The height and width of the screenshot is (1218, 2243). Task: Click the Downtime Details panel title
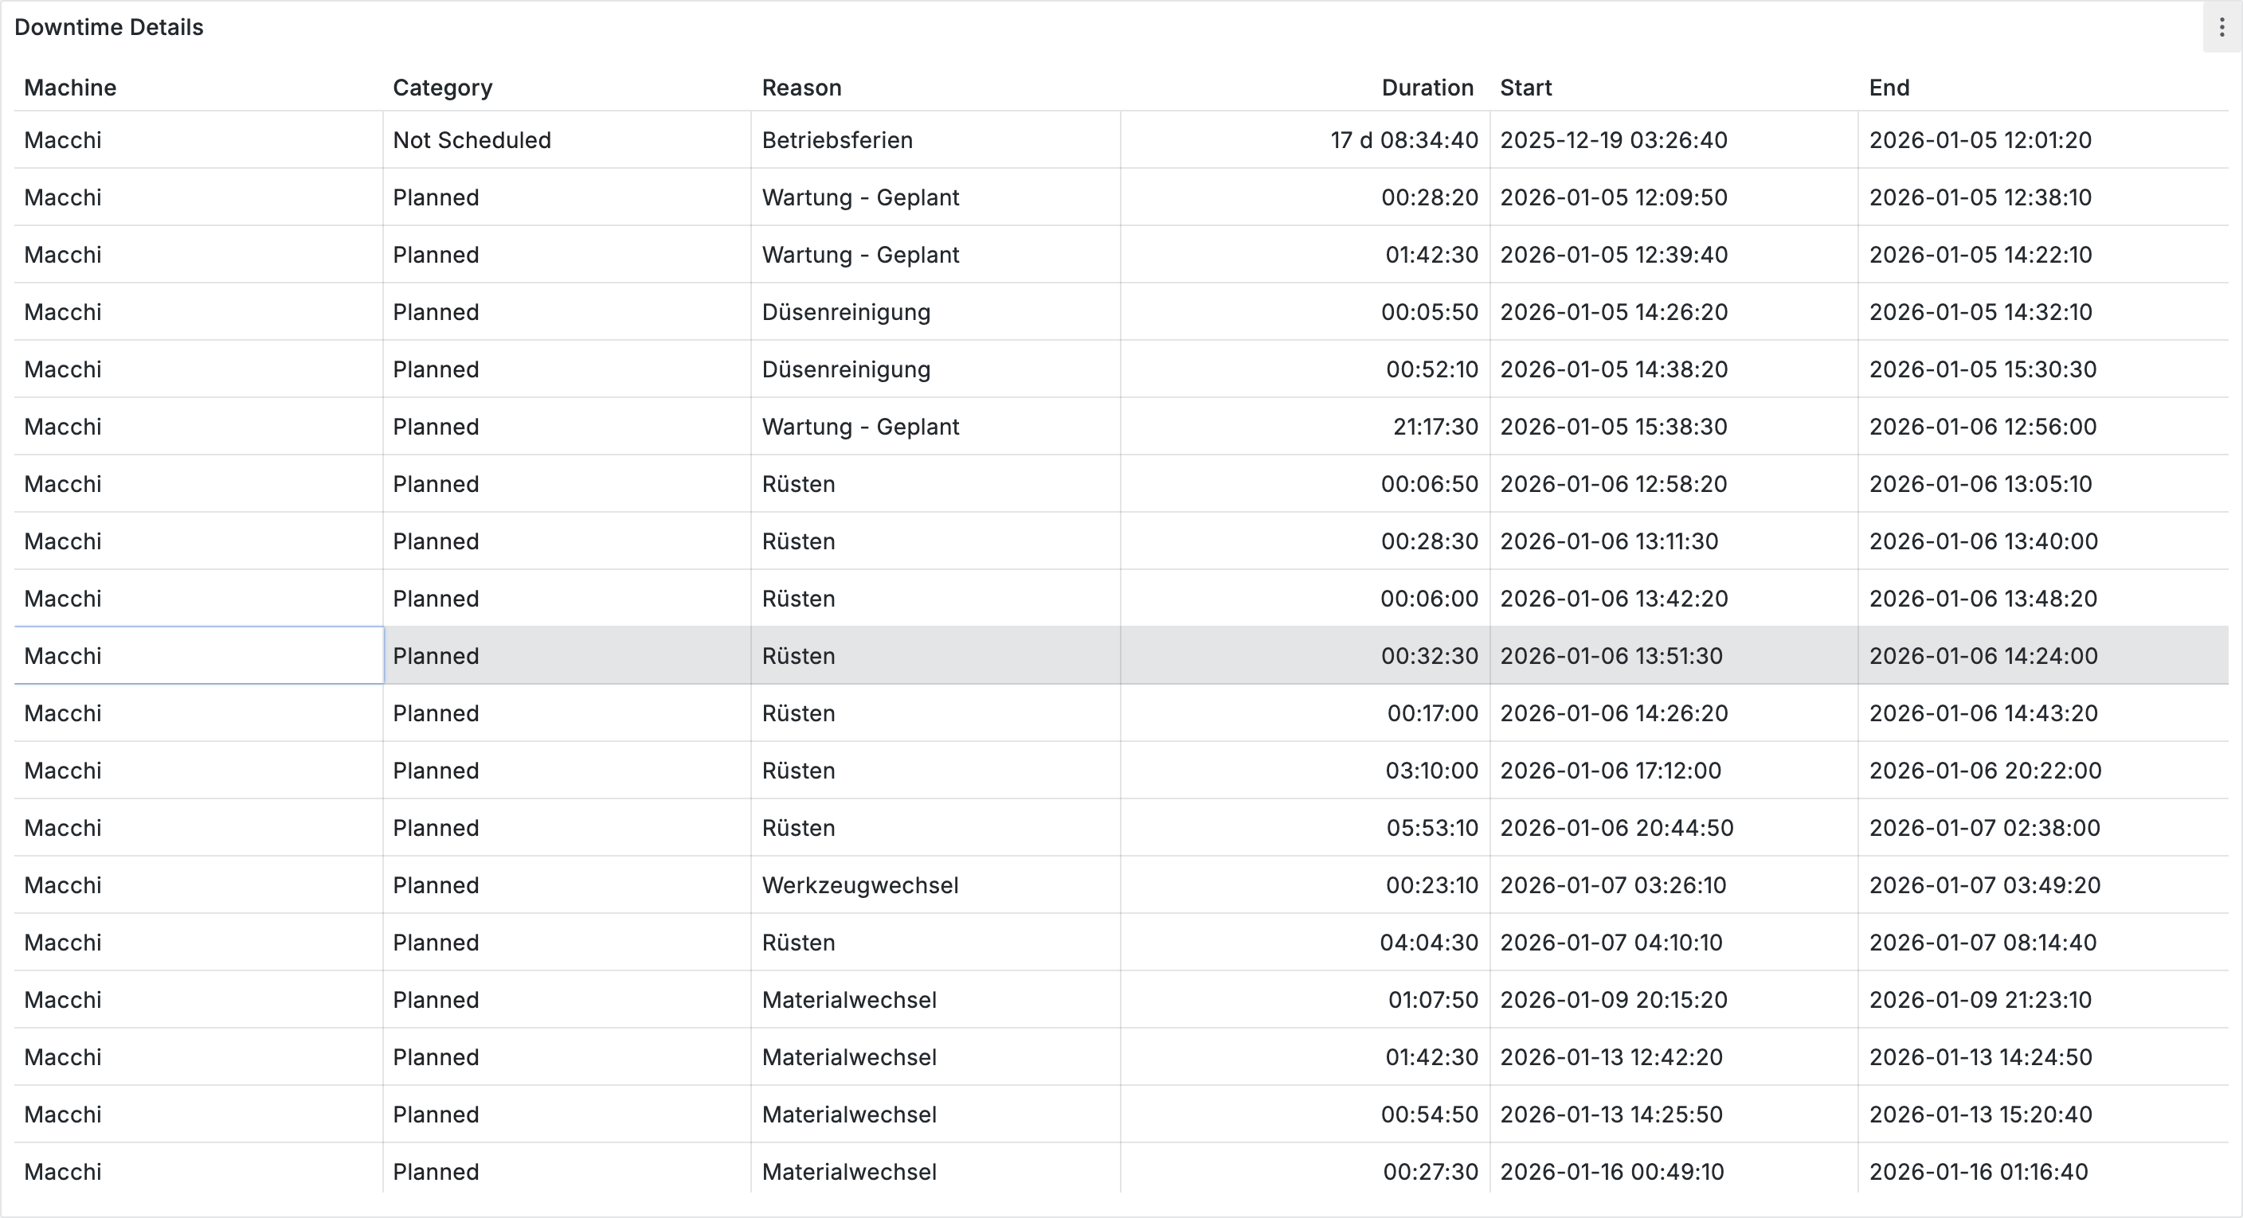[109, 28]
